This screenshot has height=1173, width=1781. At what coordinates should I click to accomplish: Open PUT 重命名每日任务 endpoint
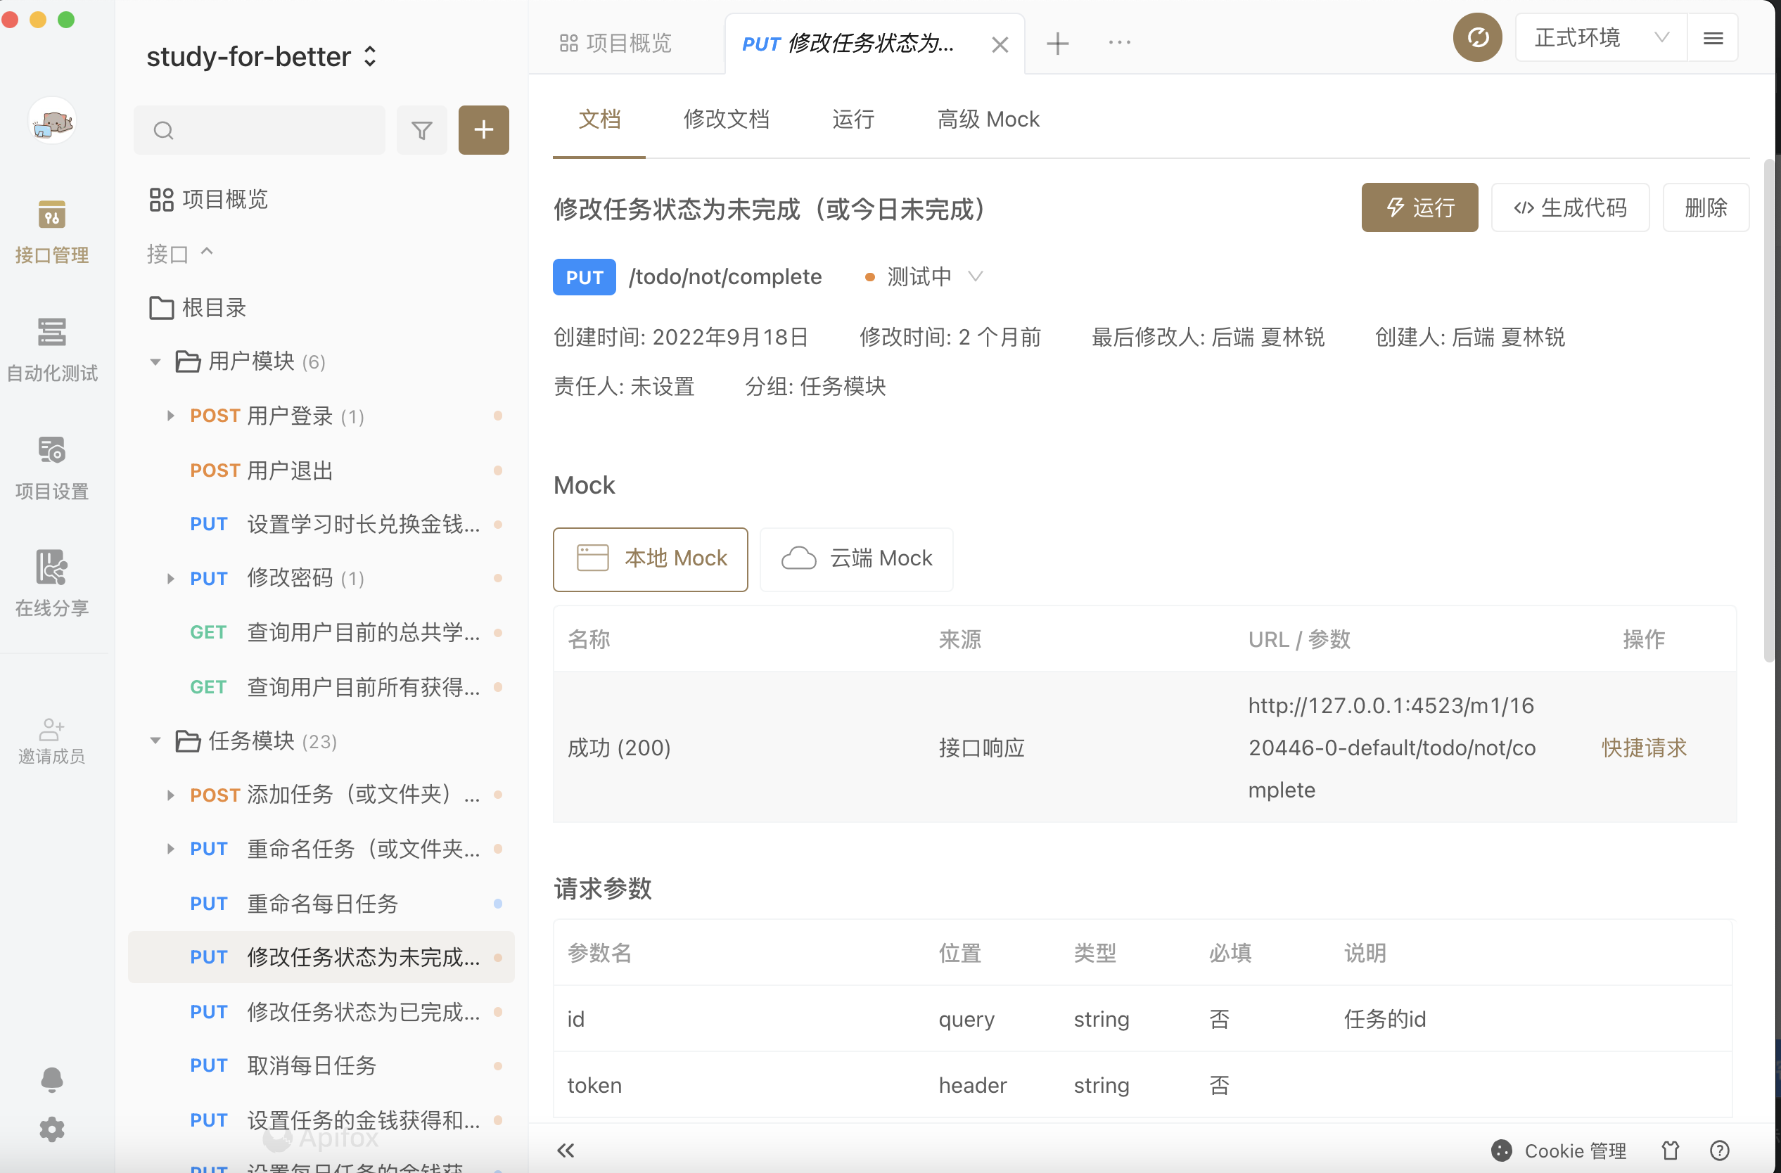pos(321,903)
